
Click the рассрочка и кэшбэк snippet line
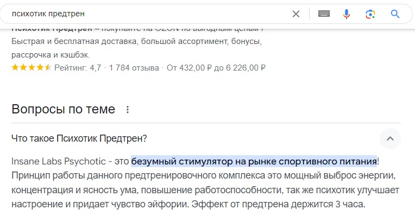pyautogui.click(x=51, y=55)
